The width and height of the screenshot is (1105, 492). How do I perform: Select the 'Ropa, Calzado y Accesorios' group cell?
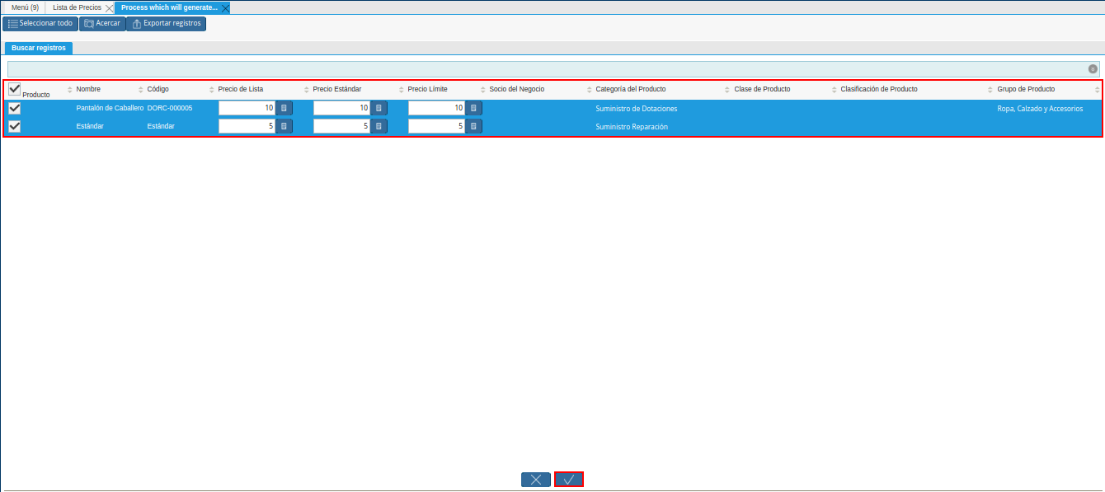1040,109
